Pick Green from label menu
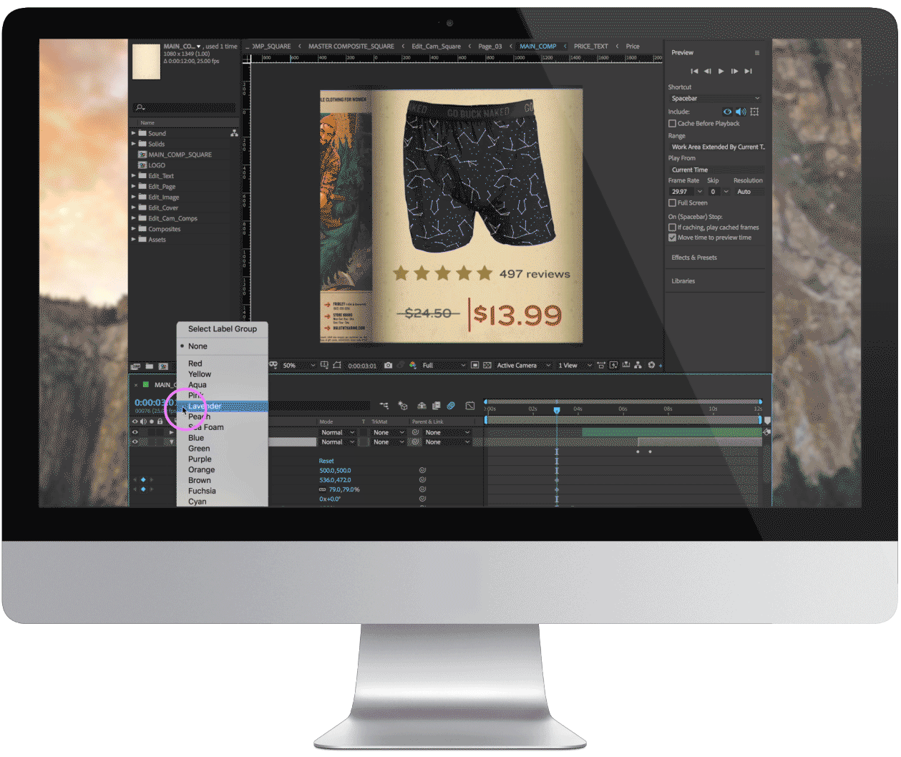901x757 pixels. click(x=223, y=449)
